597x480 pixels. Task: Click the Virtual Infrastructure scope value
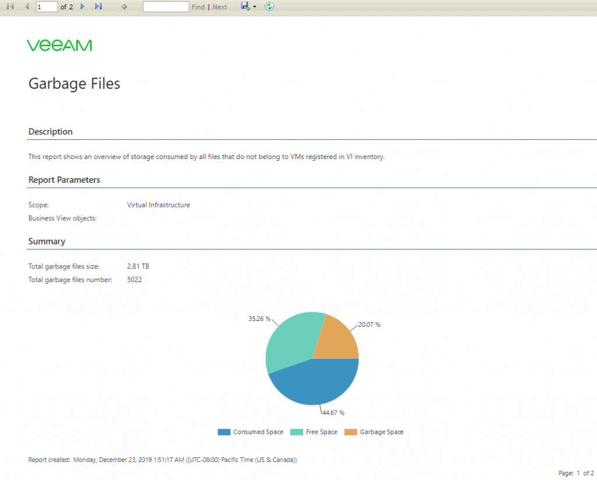[159, 204]
